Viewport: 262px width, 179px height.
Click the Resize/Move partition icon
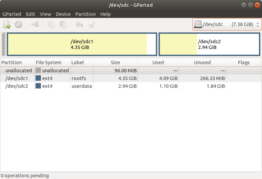(x=35, y=24)
